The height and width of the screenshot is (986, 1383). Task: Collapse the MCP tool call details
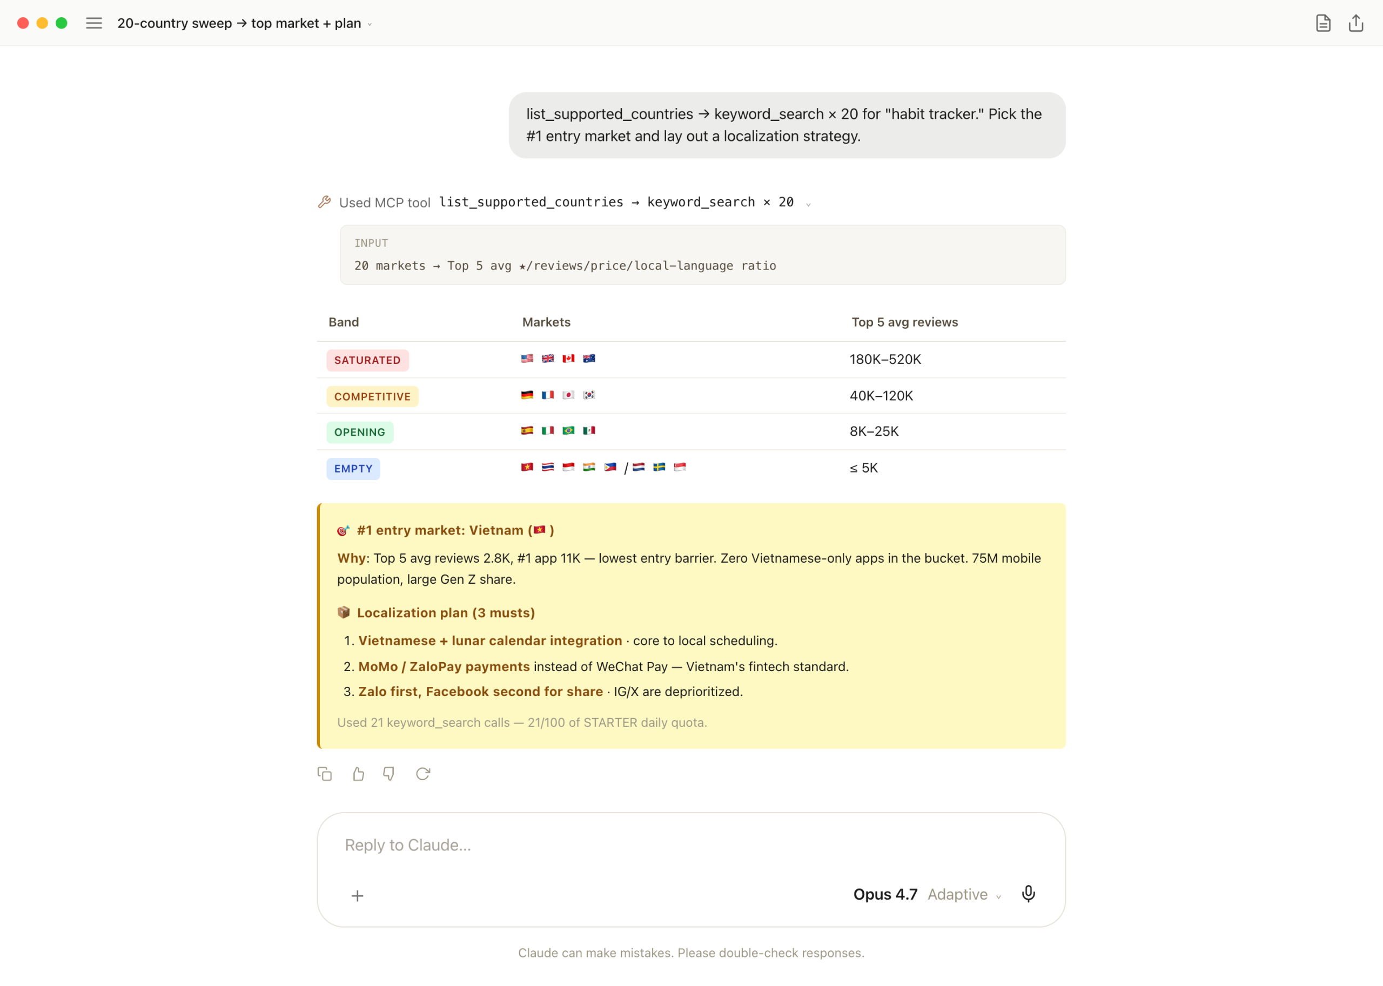(x=808, y=204)
